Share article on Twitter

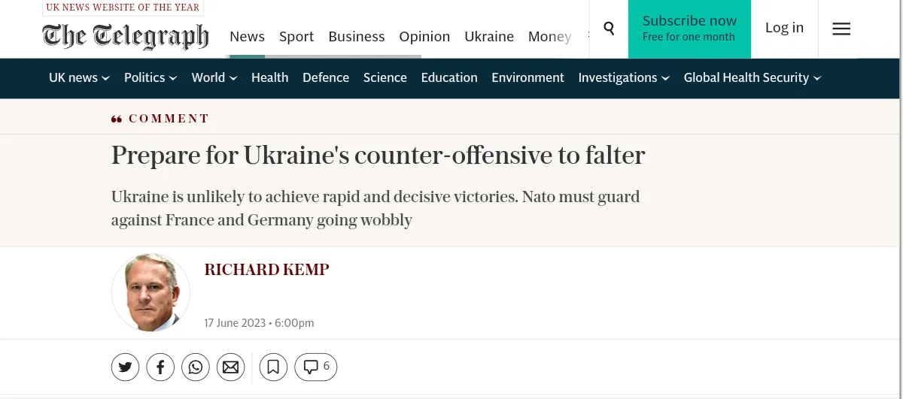pyautogui.click(x=125, y=367)
